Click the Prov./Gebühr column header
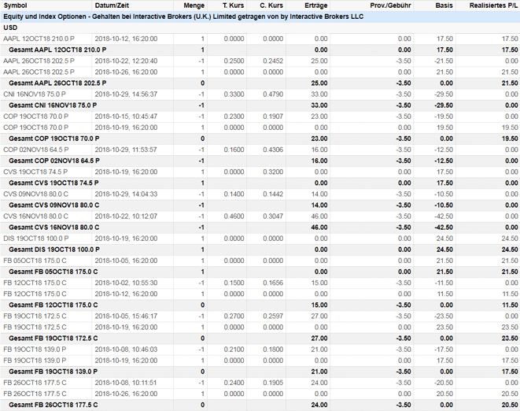 coord(390,6)
